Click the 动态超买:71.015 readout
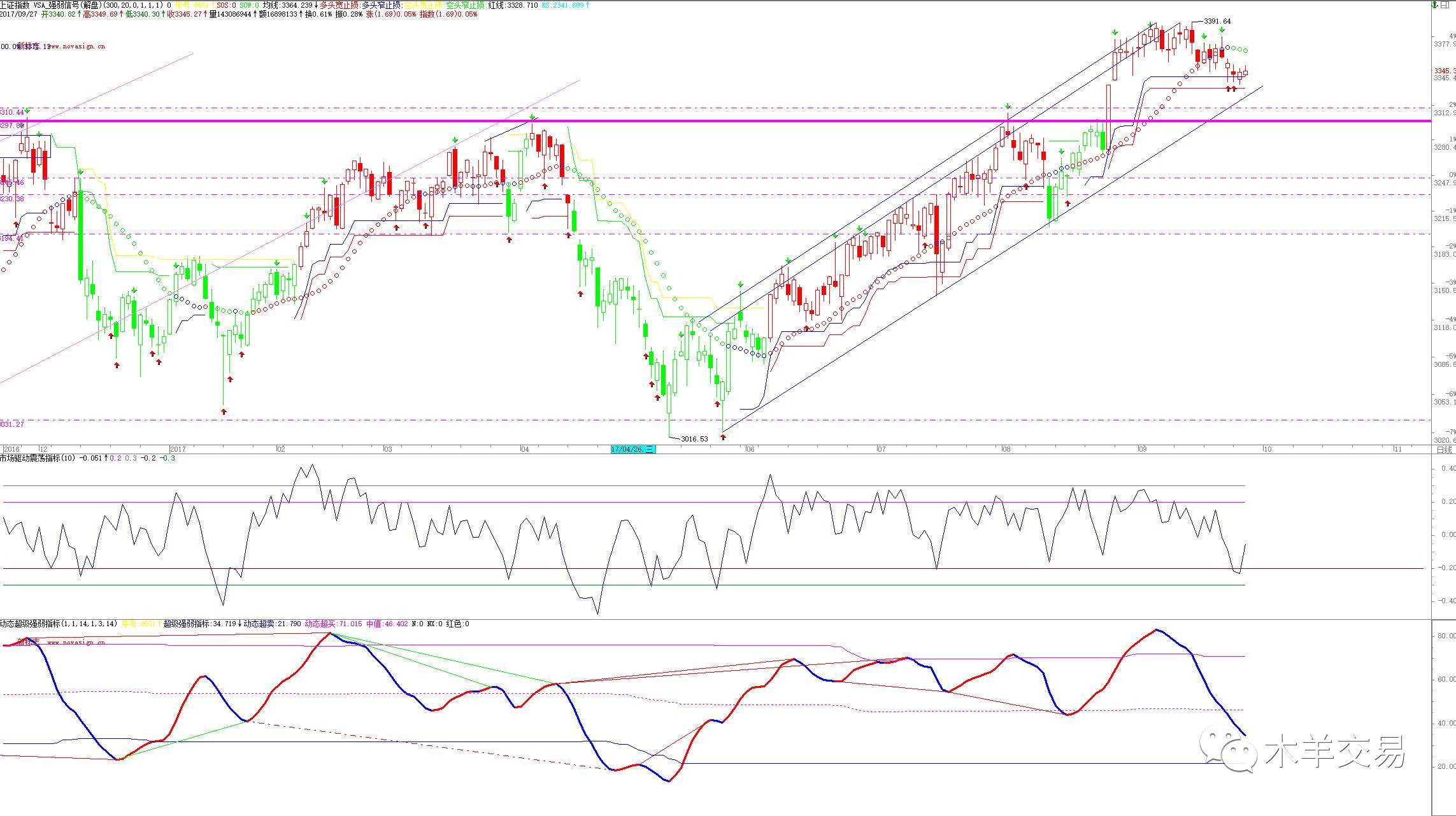The height and width of the screenshot is (816, 1456). click(334, 624)
